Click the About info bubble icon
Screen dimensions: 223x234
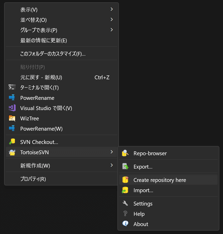(x=125, y=224)
